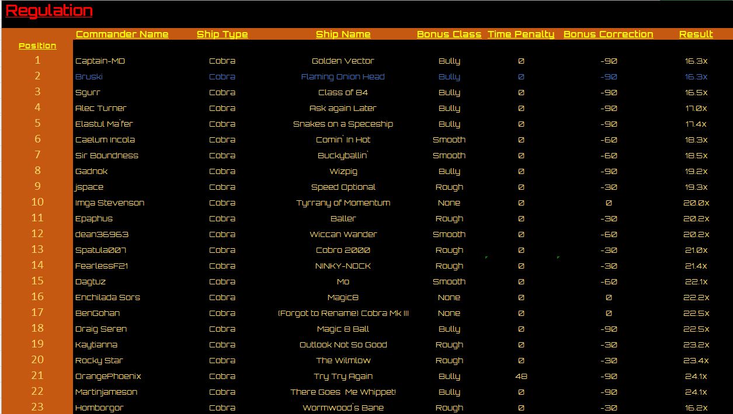Click the Class of 84 ship name

coord(343,92)
